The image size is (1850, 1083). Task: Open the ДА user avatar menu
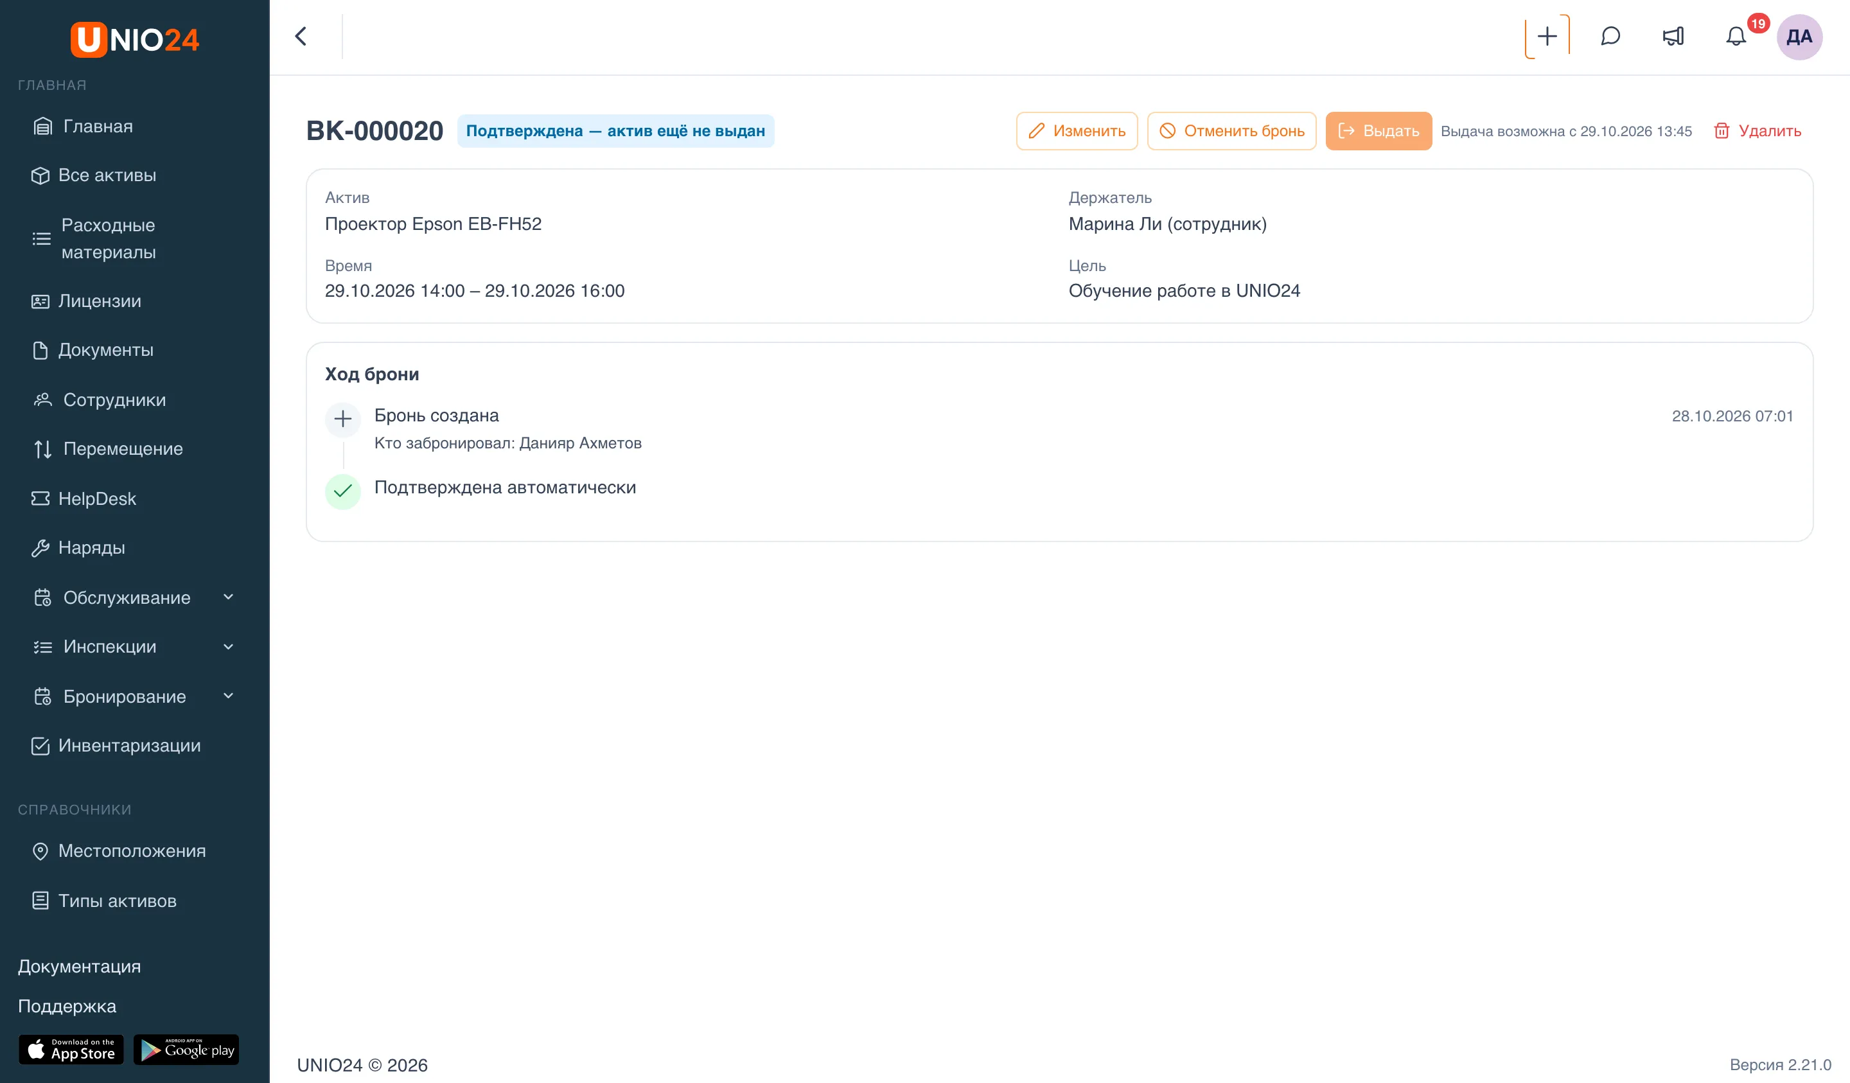tap(1799, 37)
